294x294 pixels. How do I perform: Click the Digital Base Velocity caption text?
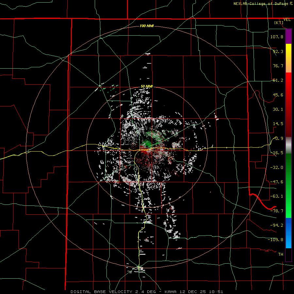click(x=147, y=292)
